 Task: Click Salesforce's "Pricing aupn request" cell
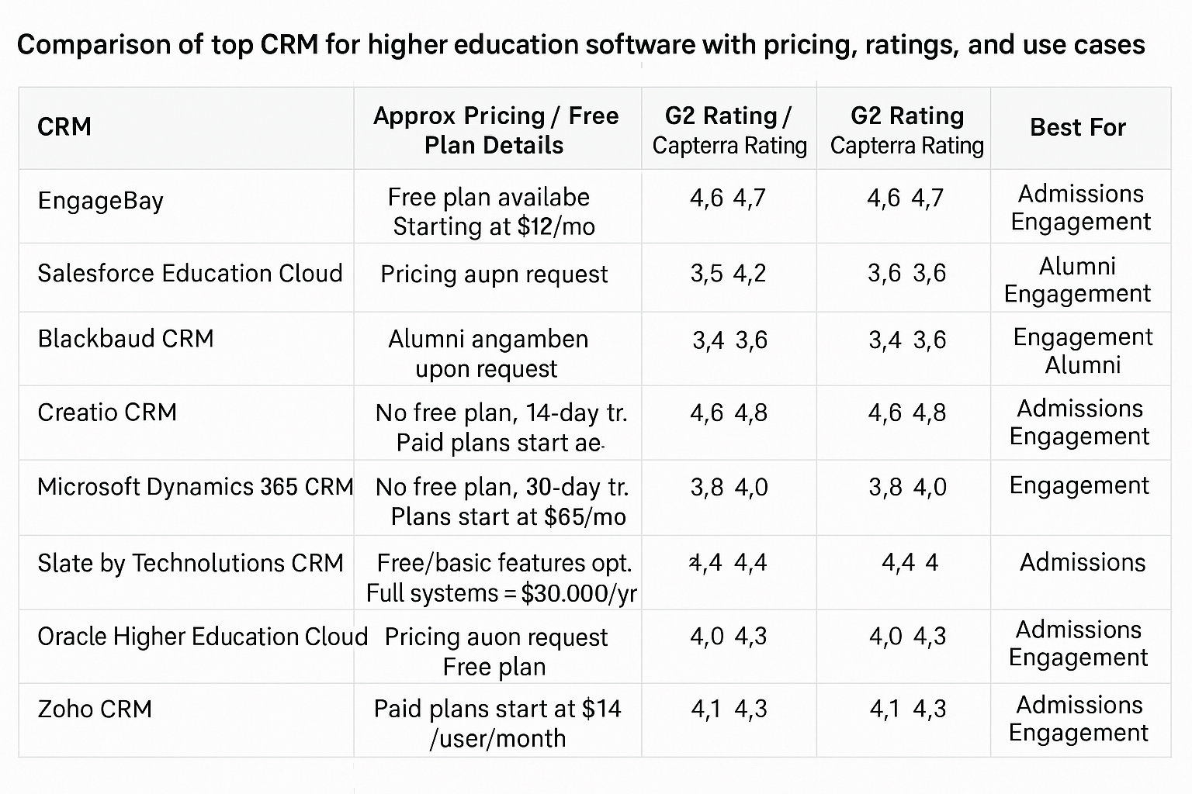(x=494, y=274)
